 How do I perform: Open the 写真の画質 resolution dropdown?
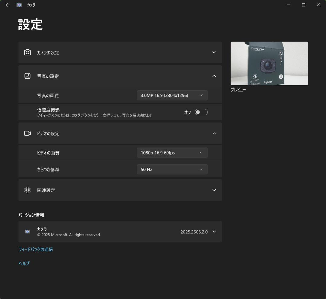coord(172,95)
